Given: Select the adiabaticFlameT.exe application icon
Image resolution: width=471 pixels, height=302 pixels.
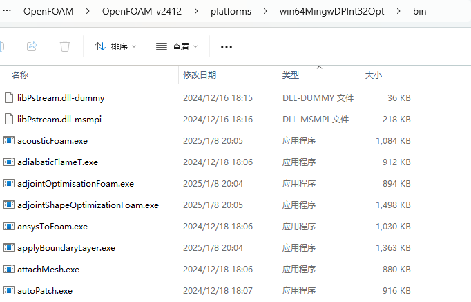Looking at the screenshot, I should point(9,162).
